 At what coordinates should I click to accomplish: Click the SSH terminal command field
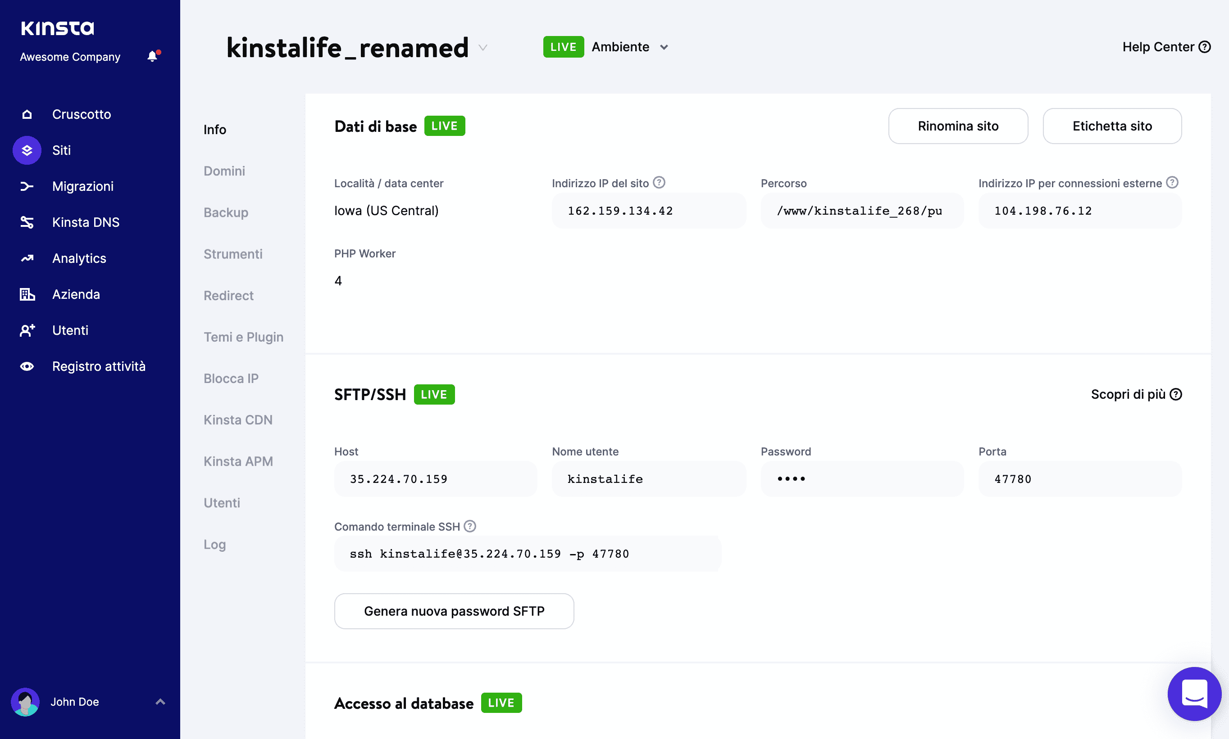click(x=528, y=554)
